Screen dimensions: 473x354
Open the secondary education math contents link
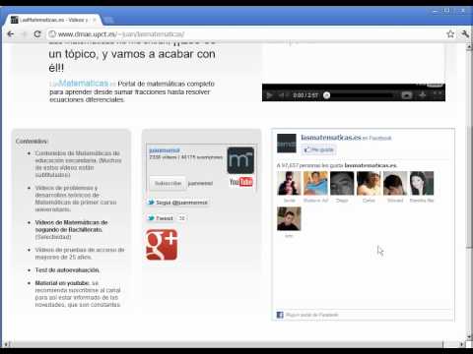click(x=78, y=164)
